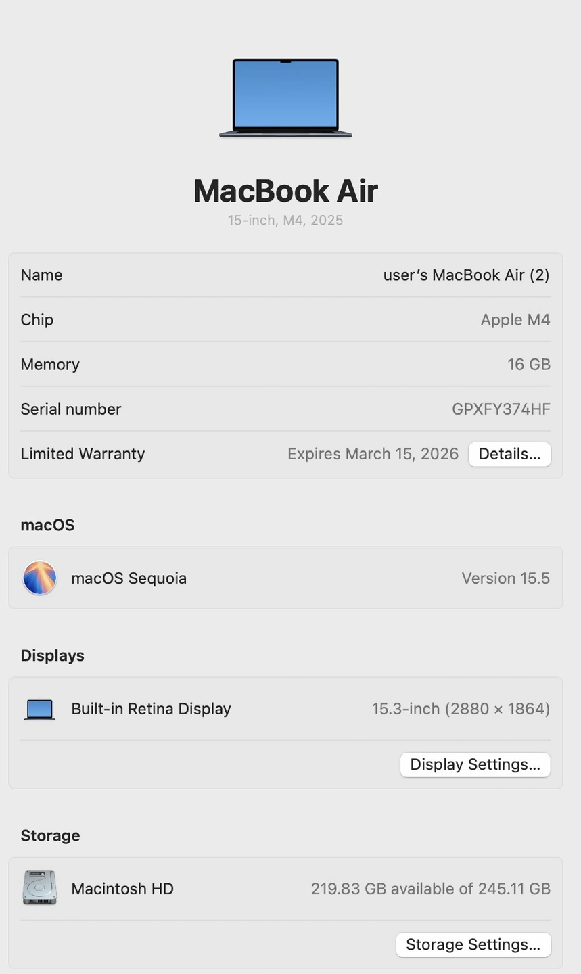Click the display resolution 15.3-inch text
The width and height of the screenshot is (581, 974).
tap(461, 709)
